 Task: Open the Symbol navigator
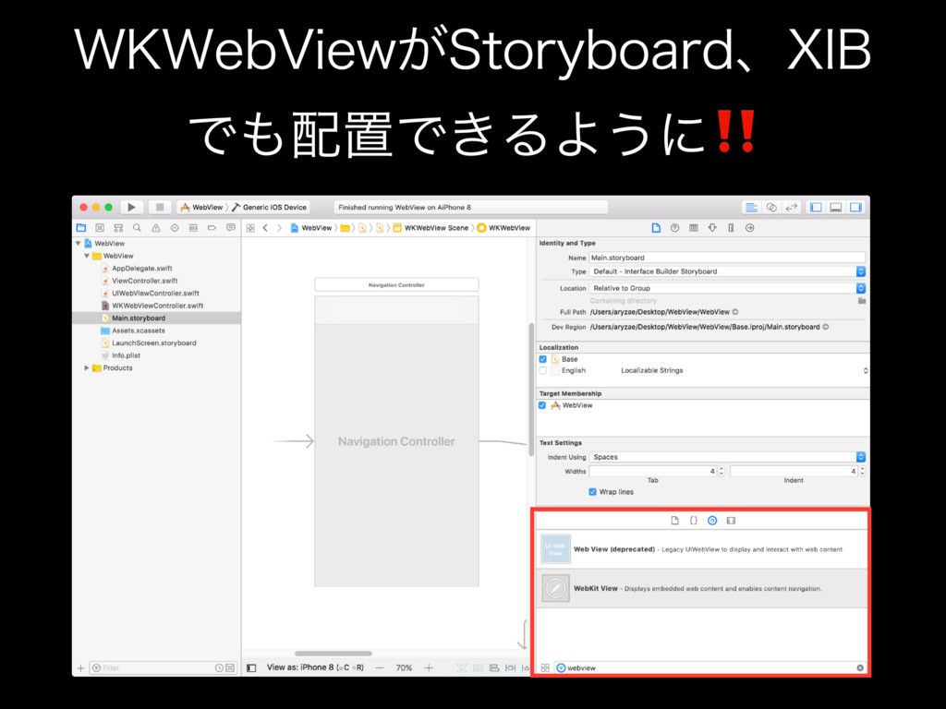point(119,228)
